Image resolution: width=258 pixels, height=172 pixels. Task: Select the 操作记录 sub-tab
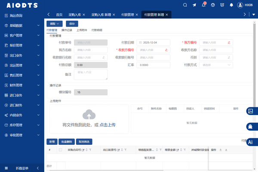(67, 30)
